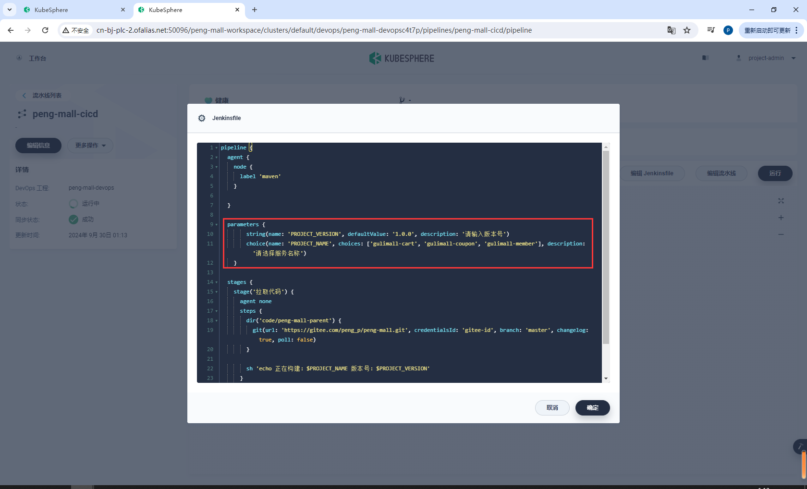Open the 更多操作 dropdown

[x=90, y=146]
